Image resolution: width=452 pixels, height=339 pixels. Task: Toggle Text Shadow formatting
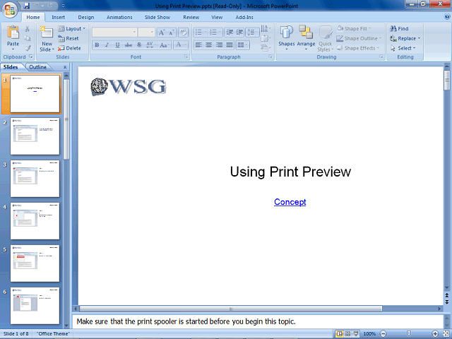click(139, 45)
